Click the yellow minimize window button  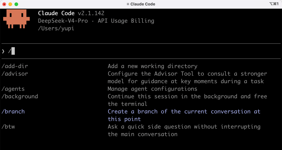tap(10, 4)
